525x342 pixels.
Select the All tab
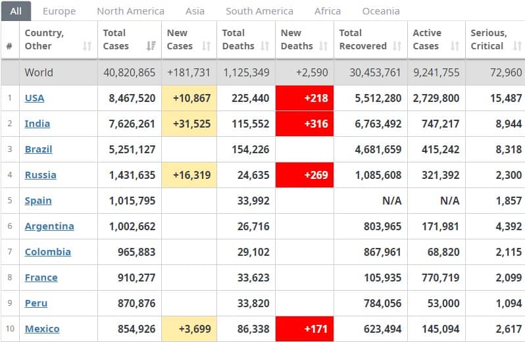[x=16, y=11]
